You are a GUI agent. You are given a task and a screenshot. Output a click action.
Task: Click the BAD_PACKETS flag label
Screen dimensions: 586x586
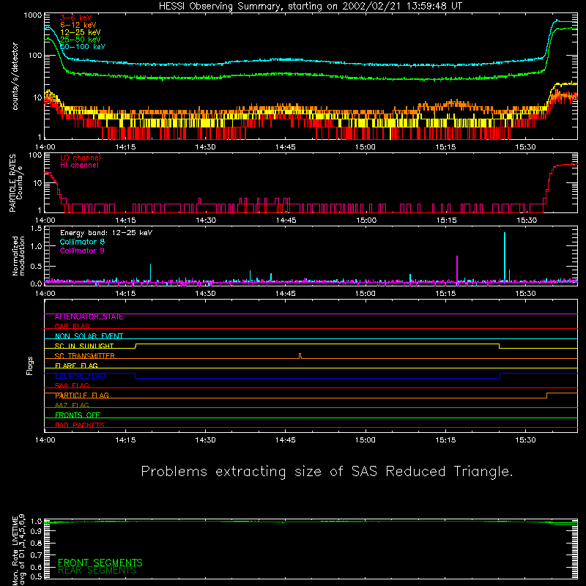(x=80, y=425)
